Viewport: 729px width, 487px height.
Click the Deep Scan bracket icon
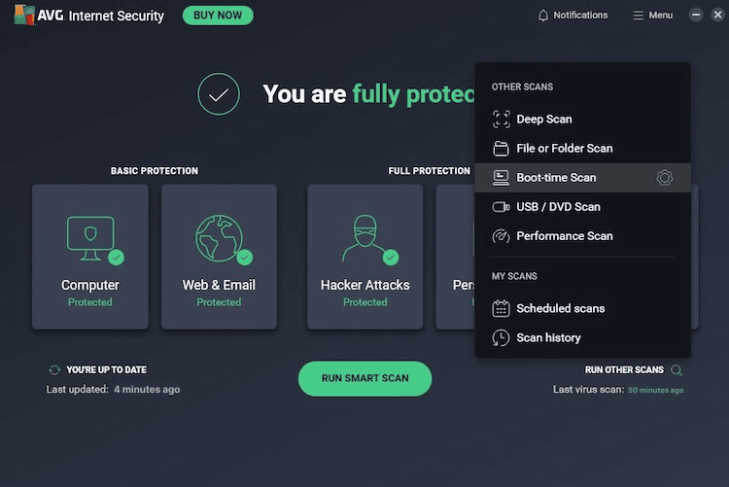(501, 119)
